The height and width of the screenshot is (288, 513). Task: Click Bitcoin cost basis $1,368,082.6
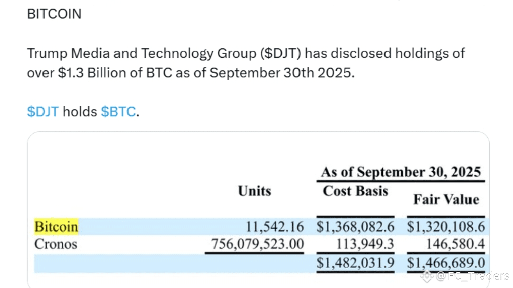coord(355,227)
